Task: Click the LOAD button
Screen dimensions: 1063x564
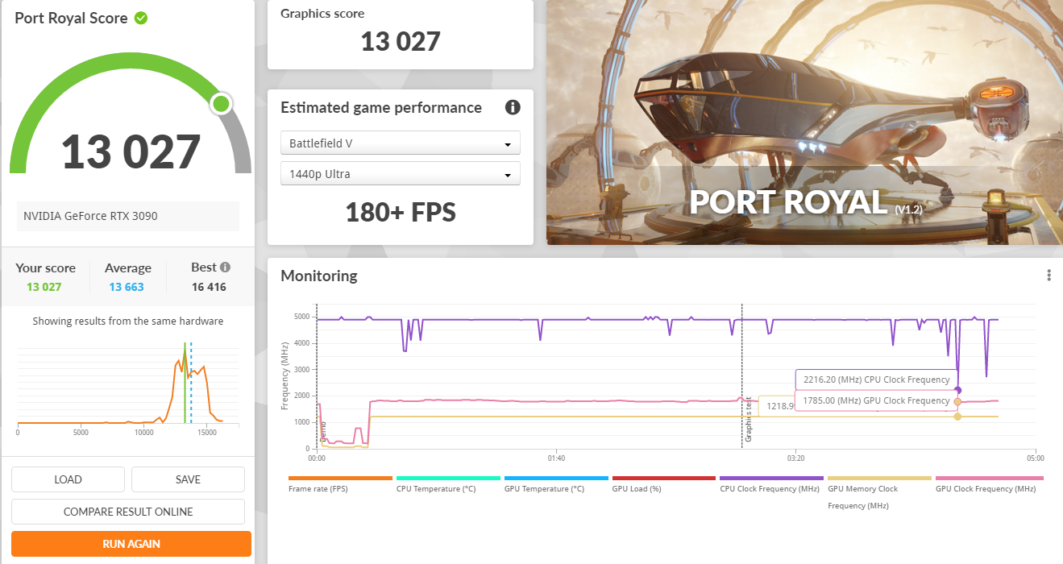Action: click(68, 479)
